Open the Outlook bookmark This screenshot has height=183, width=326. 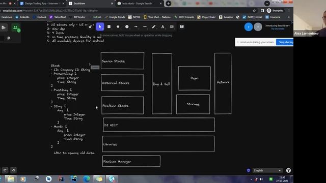tap(40, 17)
